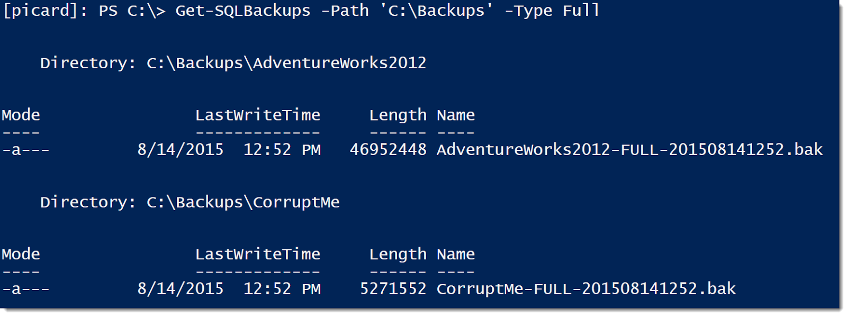847x316 pixels.
Task: Click the file length 5271552
Action: click(393, 289)
